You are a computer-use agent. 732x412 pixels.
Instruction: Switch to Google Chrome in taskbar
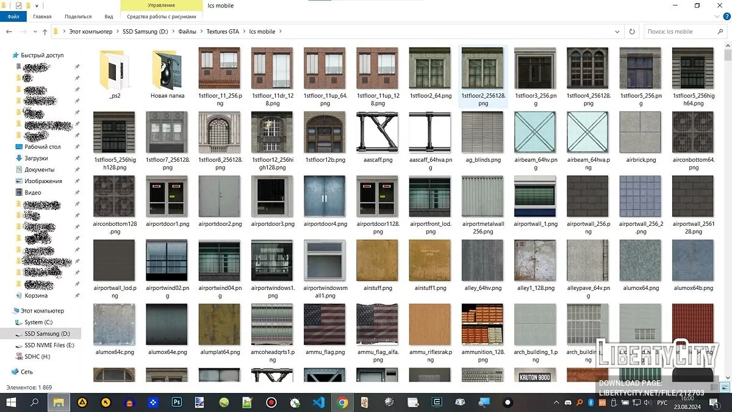[342, 402]
